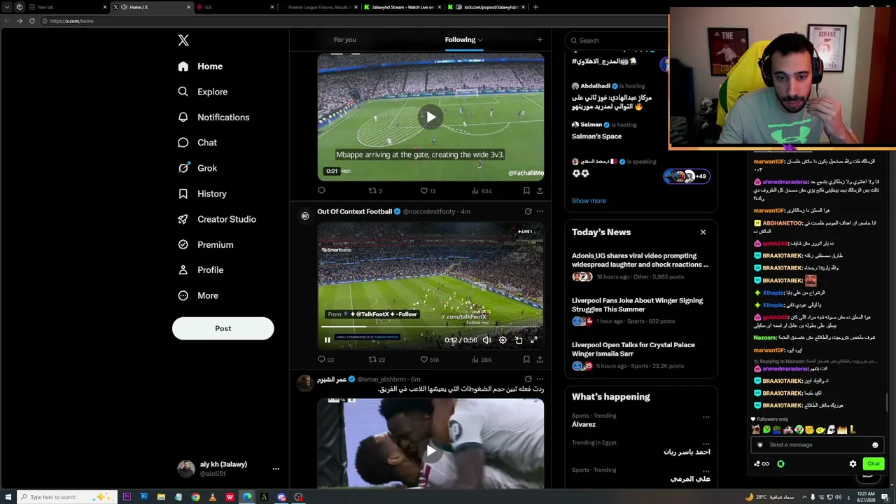
Task: Open Kick chat settings gear
Action: pos(853,463)
